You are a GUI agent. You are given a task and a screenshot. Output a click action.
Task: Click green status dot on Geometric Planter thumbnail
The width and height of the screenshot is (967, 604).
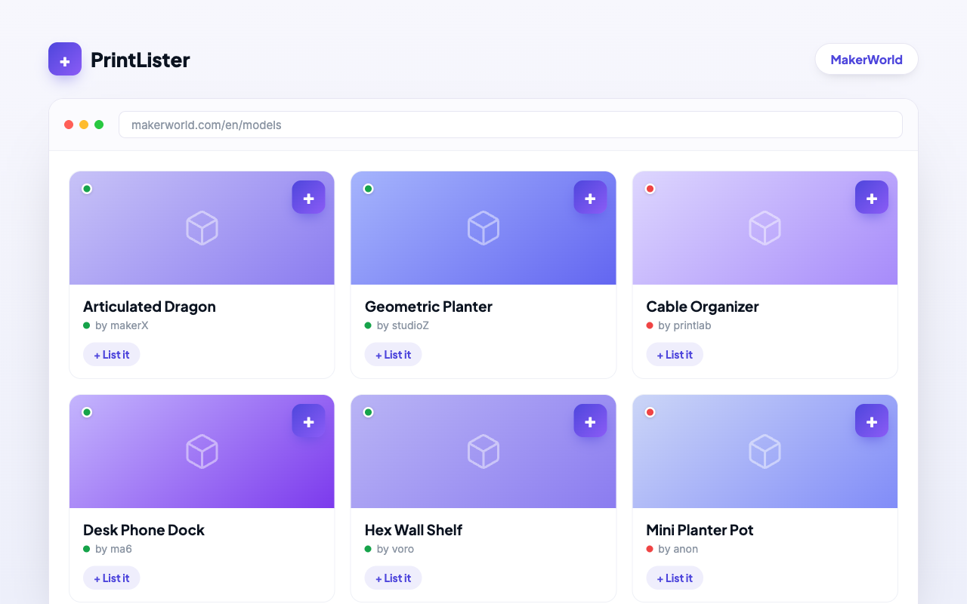[368, 189]
